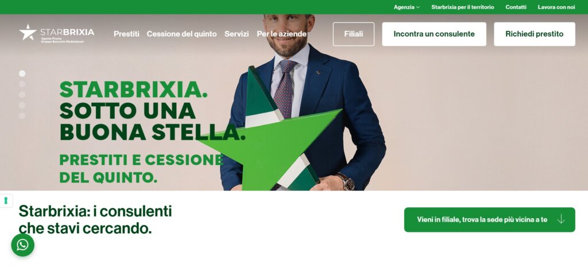Open Starbrixia per il territorio link
This screenshot has height=268, width=588.
[463, 7]
